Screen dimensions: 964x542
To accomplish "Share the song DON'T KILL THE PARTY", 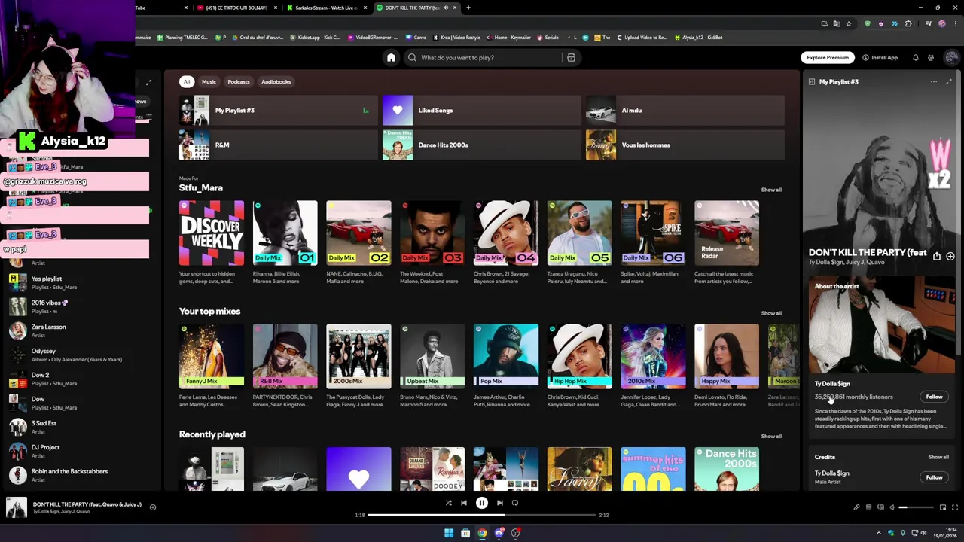I will (937, 257).
